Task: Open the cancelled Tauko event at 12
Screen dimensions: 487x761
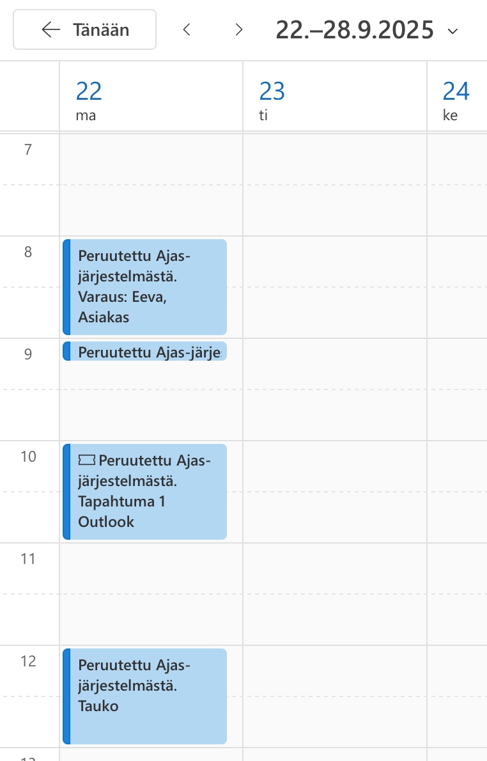Action: pos(145,696)
